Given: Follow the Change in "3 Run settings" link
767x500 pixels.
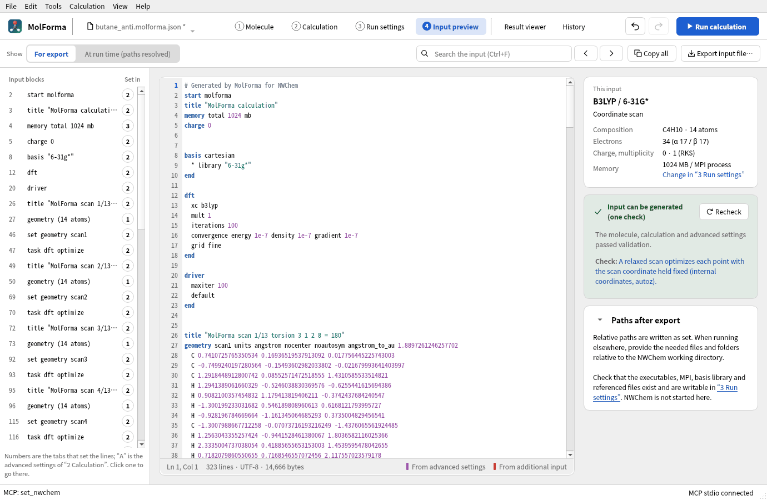Looking at the screenshot, I should (703, 174).
